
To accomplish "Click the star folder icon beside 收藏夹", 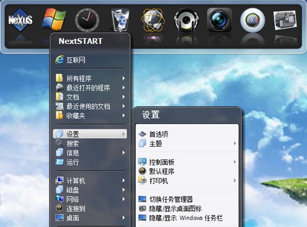I will (59, 115).
